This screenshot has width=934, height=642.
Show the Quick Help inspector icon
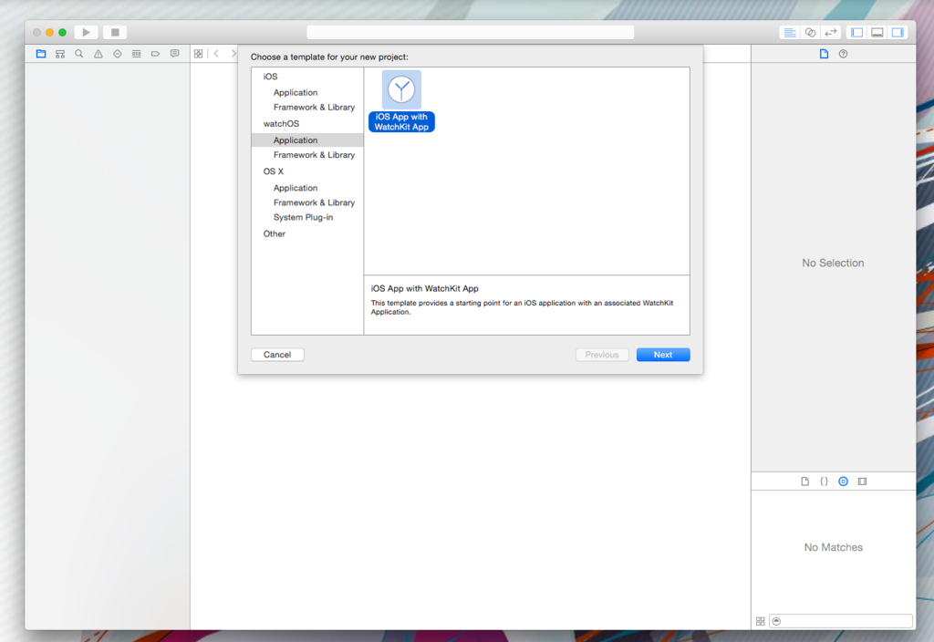tap(843, 54)
